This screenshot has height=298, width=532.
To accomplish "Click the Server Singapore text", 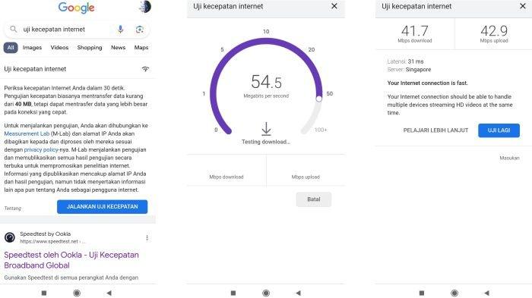I will coord(409,70).
